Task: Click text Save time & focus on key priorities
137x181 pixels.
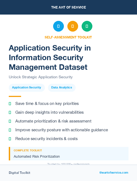Action: (47, 104)
